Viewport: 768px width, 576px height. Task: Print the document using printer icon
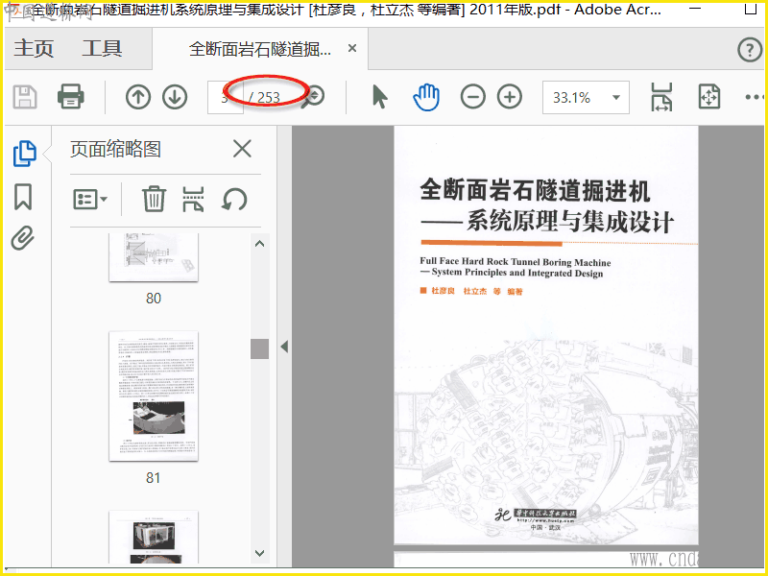(70, 96)
